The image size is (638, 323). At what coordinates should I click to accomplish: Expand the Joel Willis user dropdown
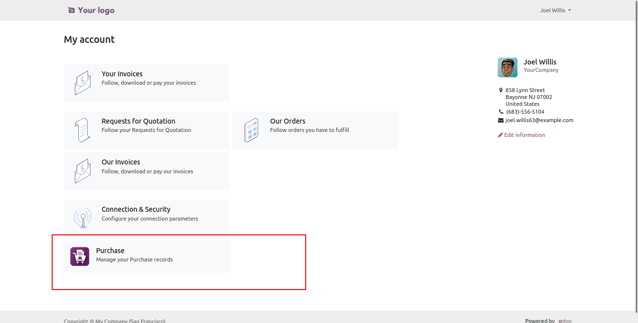click(555, 10)
